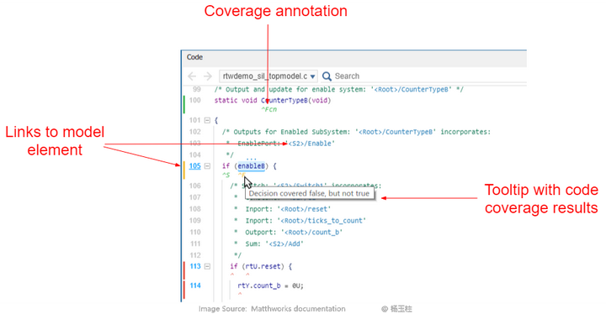Viewport: 606px width, 314px height.
Task: Open line number 113 link
Action: point(195,266)
